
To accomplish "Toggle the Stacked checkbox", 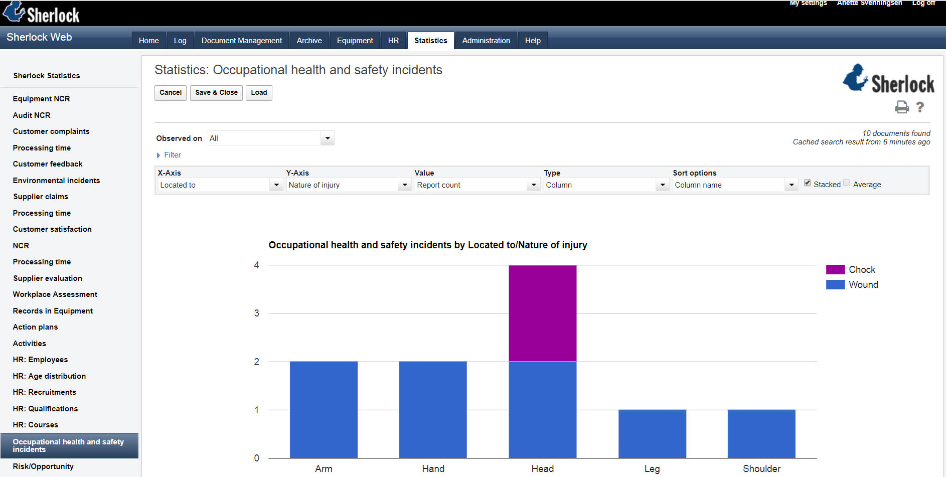I will point(808,183).
